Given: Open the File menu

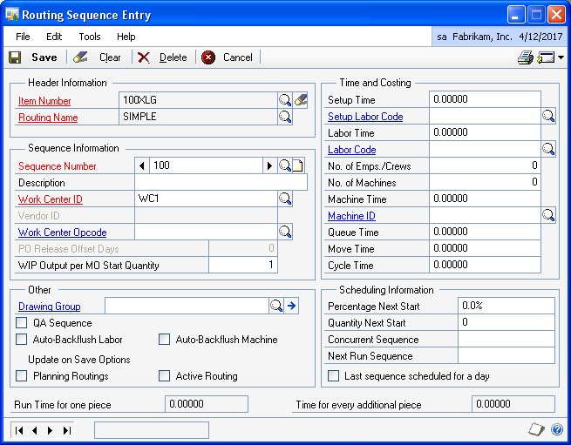Looking at the screenshot, I should click(23, 37).
